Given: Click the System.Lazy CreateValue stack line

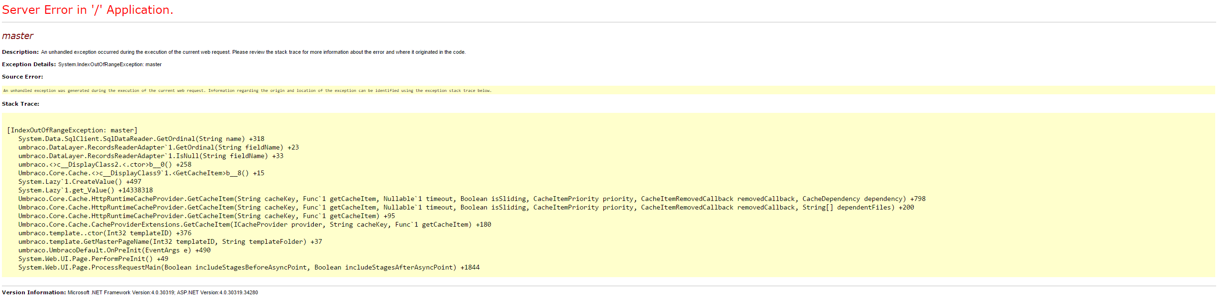Looking at the screenshot, I should click(x=80, y=181).
